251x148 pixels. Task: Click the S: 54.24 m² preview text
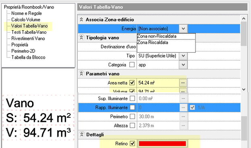[x=39, y=118]
